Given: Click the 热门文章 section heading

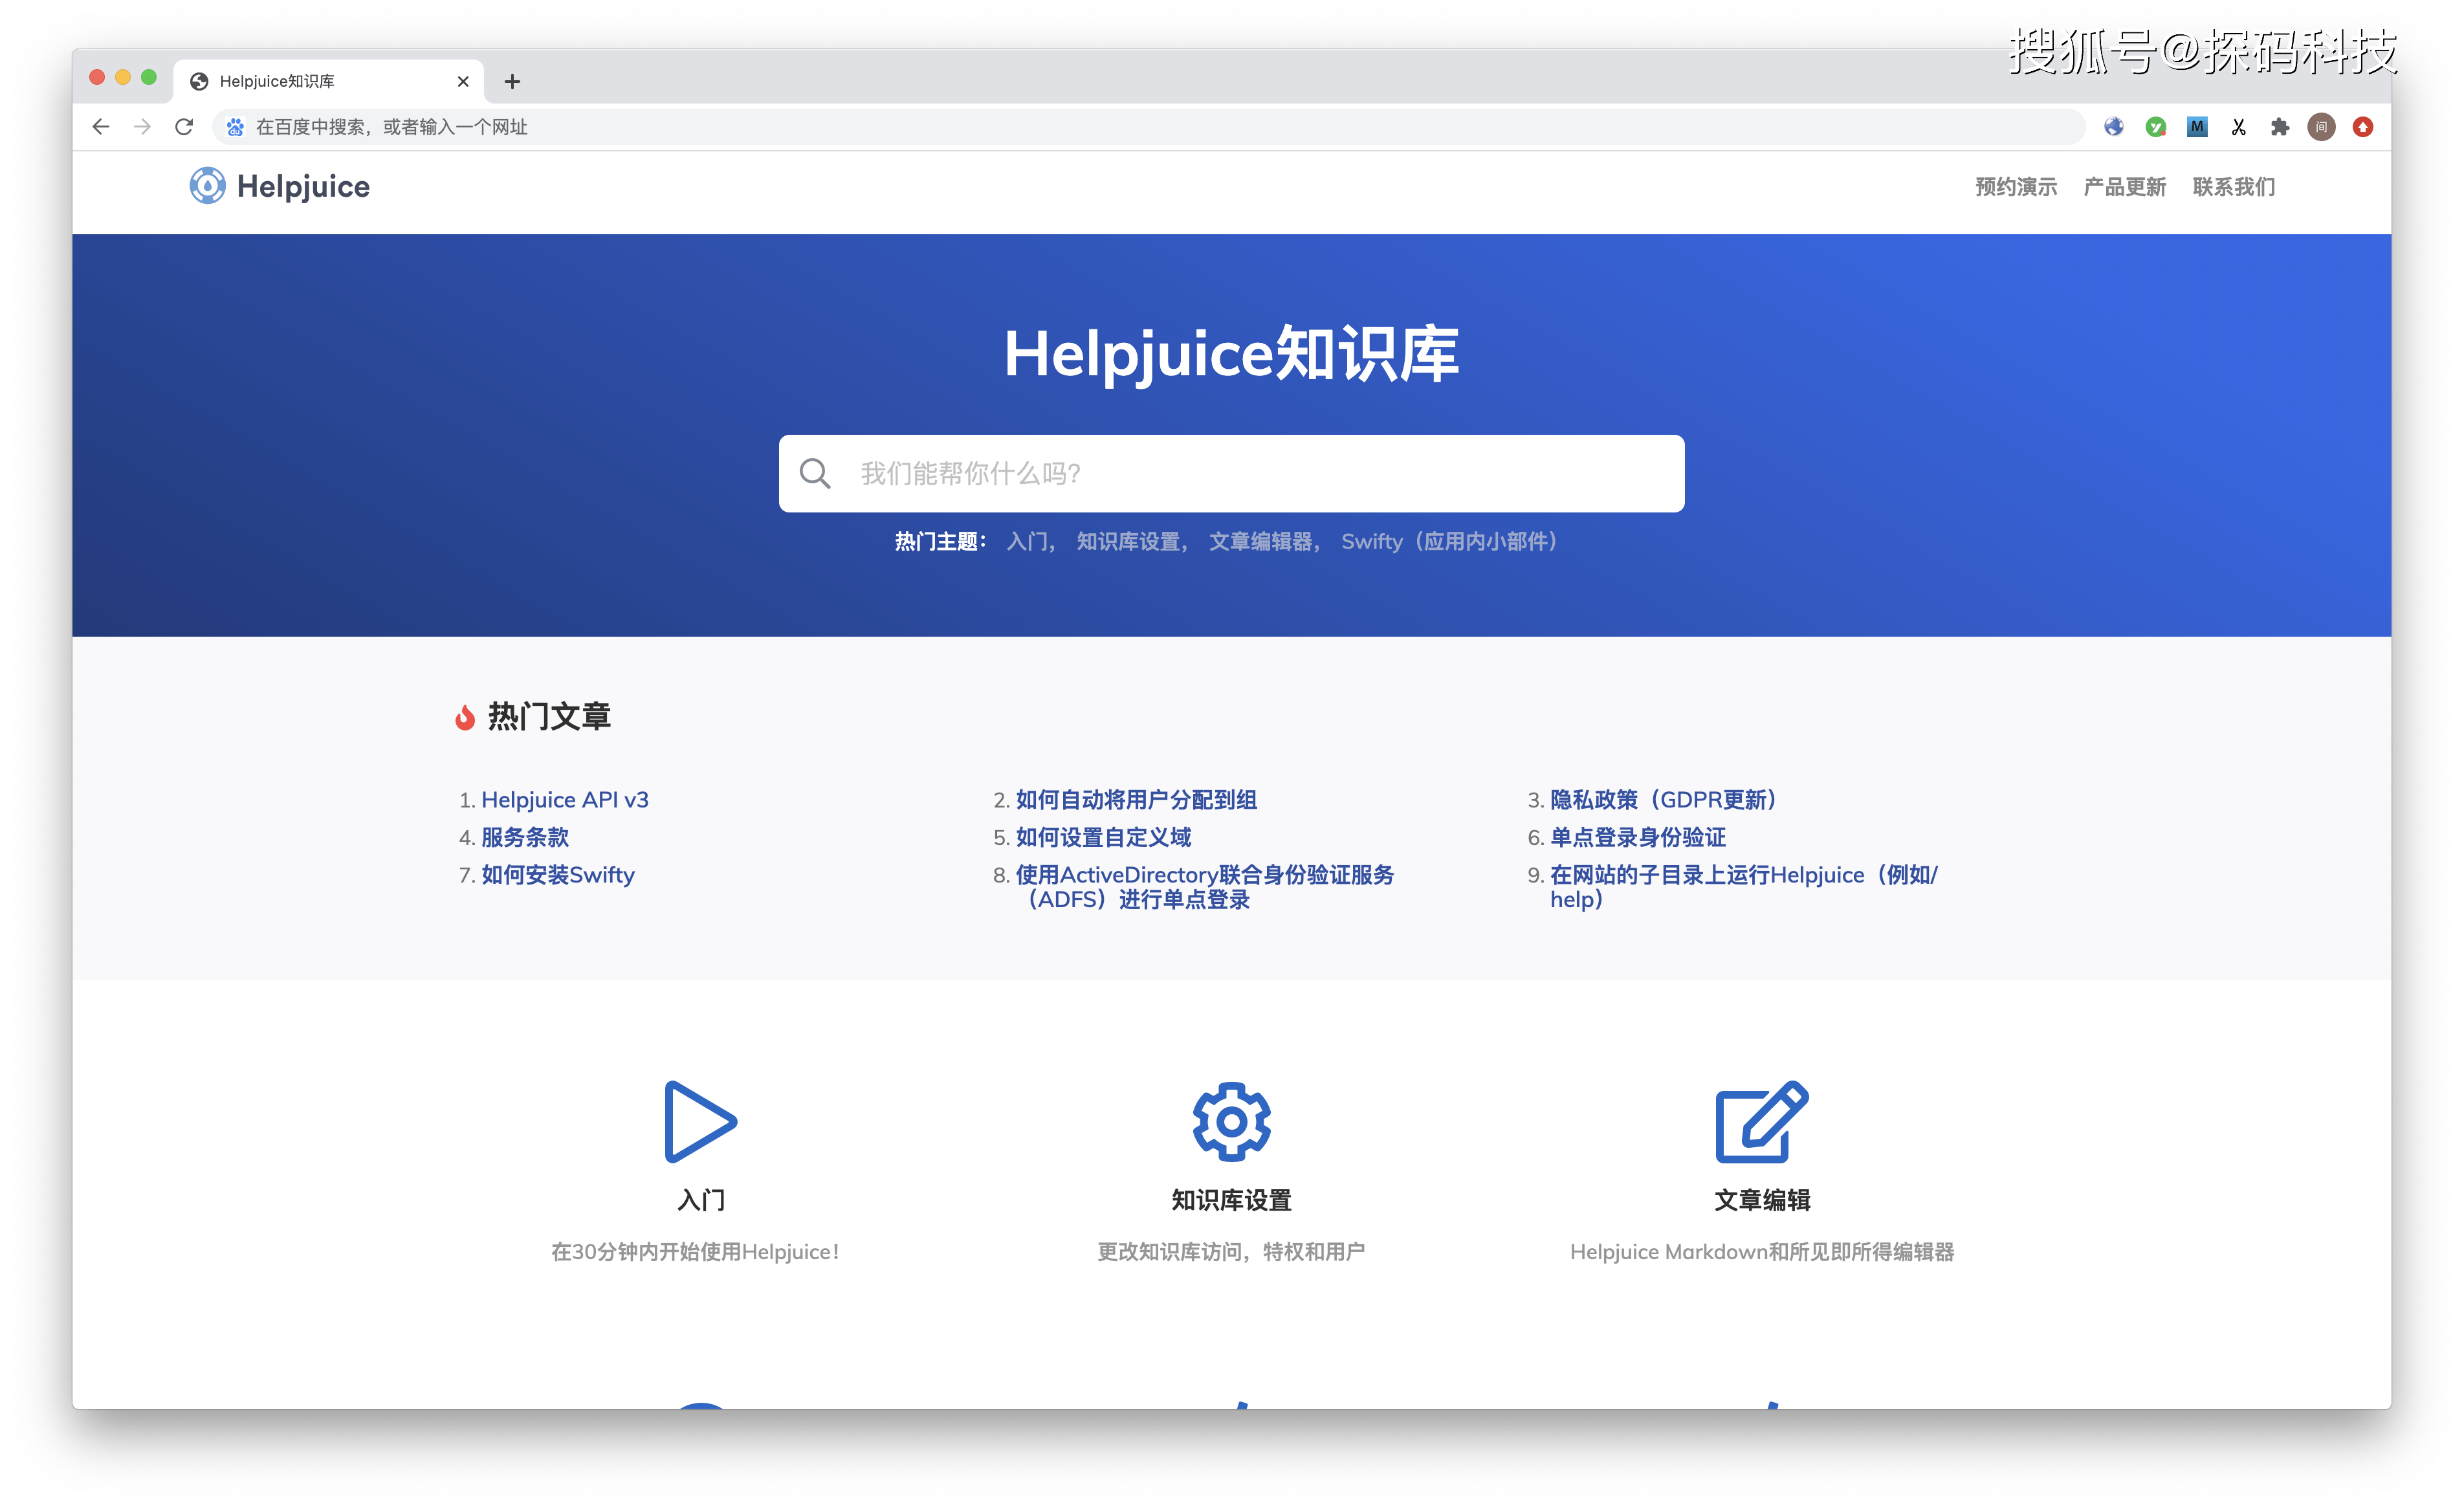Looking at the screenshot, I should point(549,717).
